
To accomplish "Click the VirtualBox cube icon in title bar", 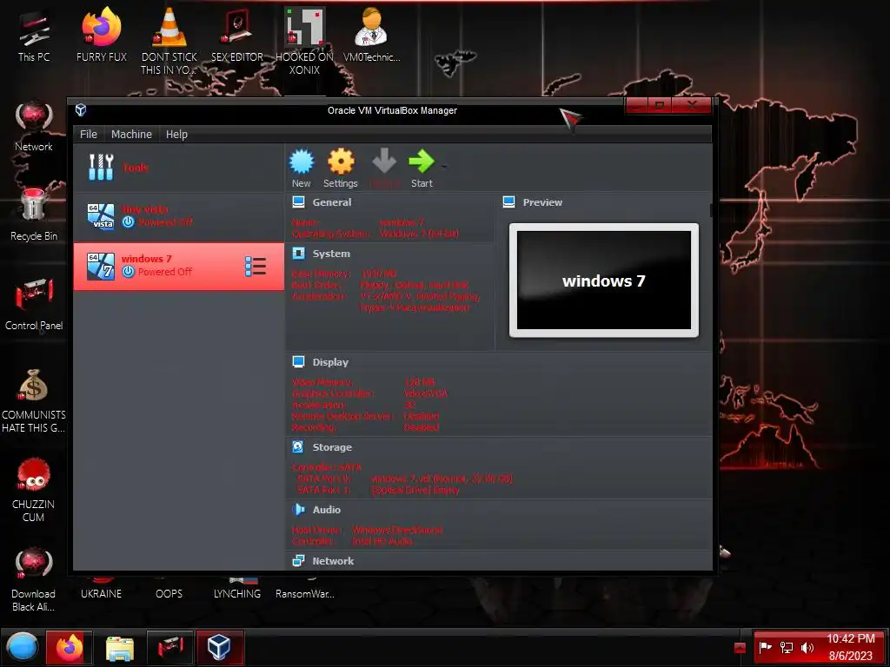I will tap(81, 109).
